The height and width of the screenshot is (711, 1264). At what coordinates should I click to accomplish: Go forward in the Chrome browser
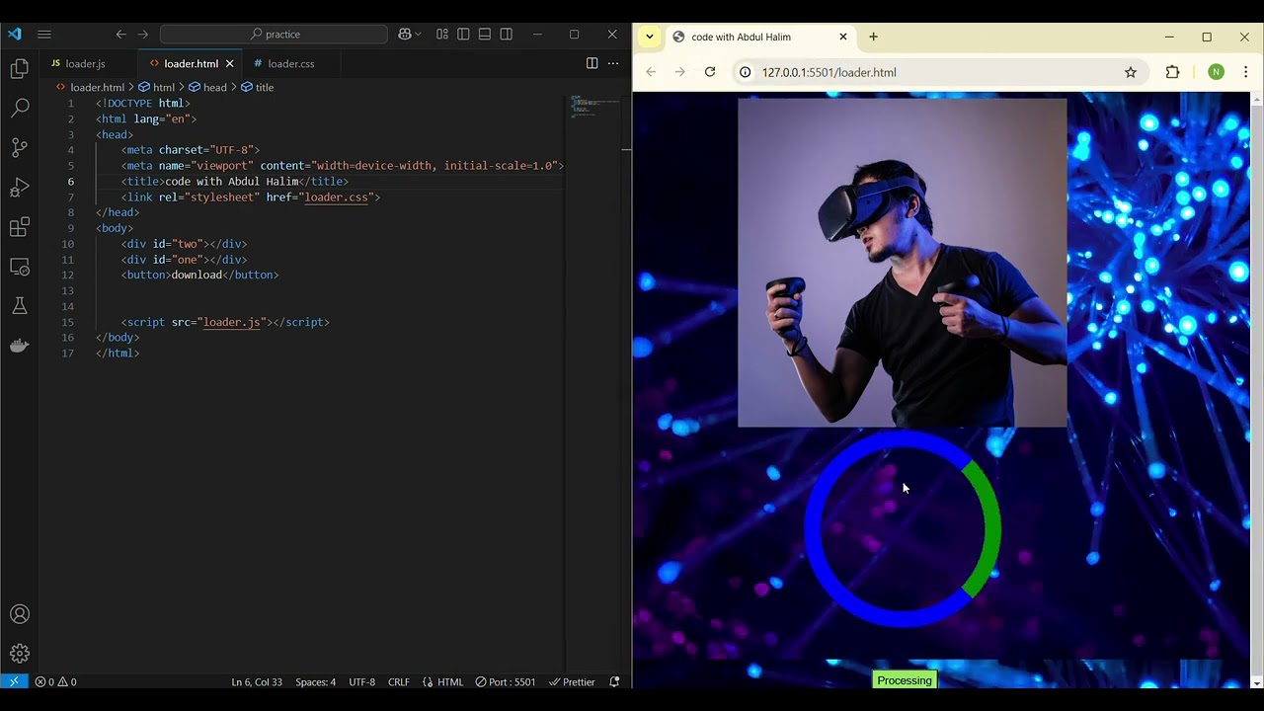(x=679, y=72)
